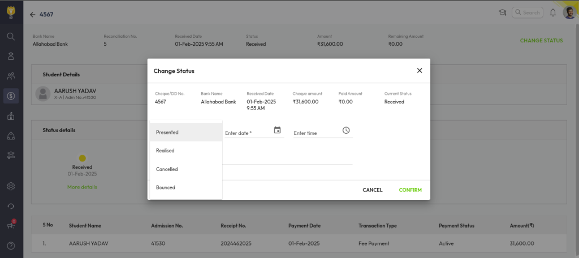Click the graduation cap icon
The image size is (579, 258).
pyautogui.click(x=502, y=12)
